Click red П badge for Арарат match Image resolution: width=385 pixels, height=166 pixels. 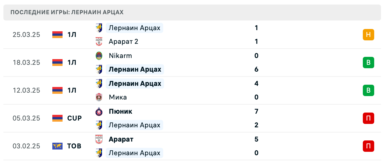pyautogui.click(x=368, y=146)
